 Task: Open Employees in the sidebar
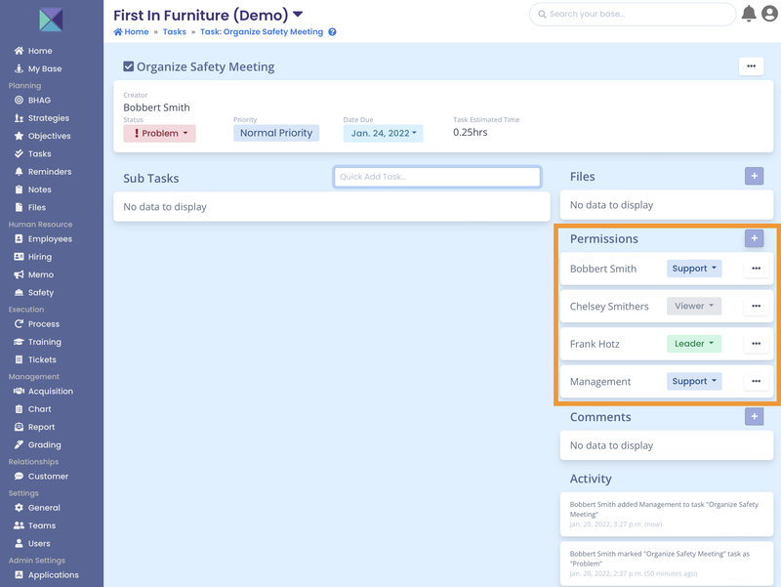click(x=50, y=238)
